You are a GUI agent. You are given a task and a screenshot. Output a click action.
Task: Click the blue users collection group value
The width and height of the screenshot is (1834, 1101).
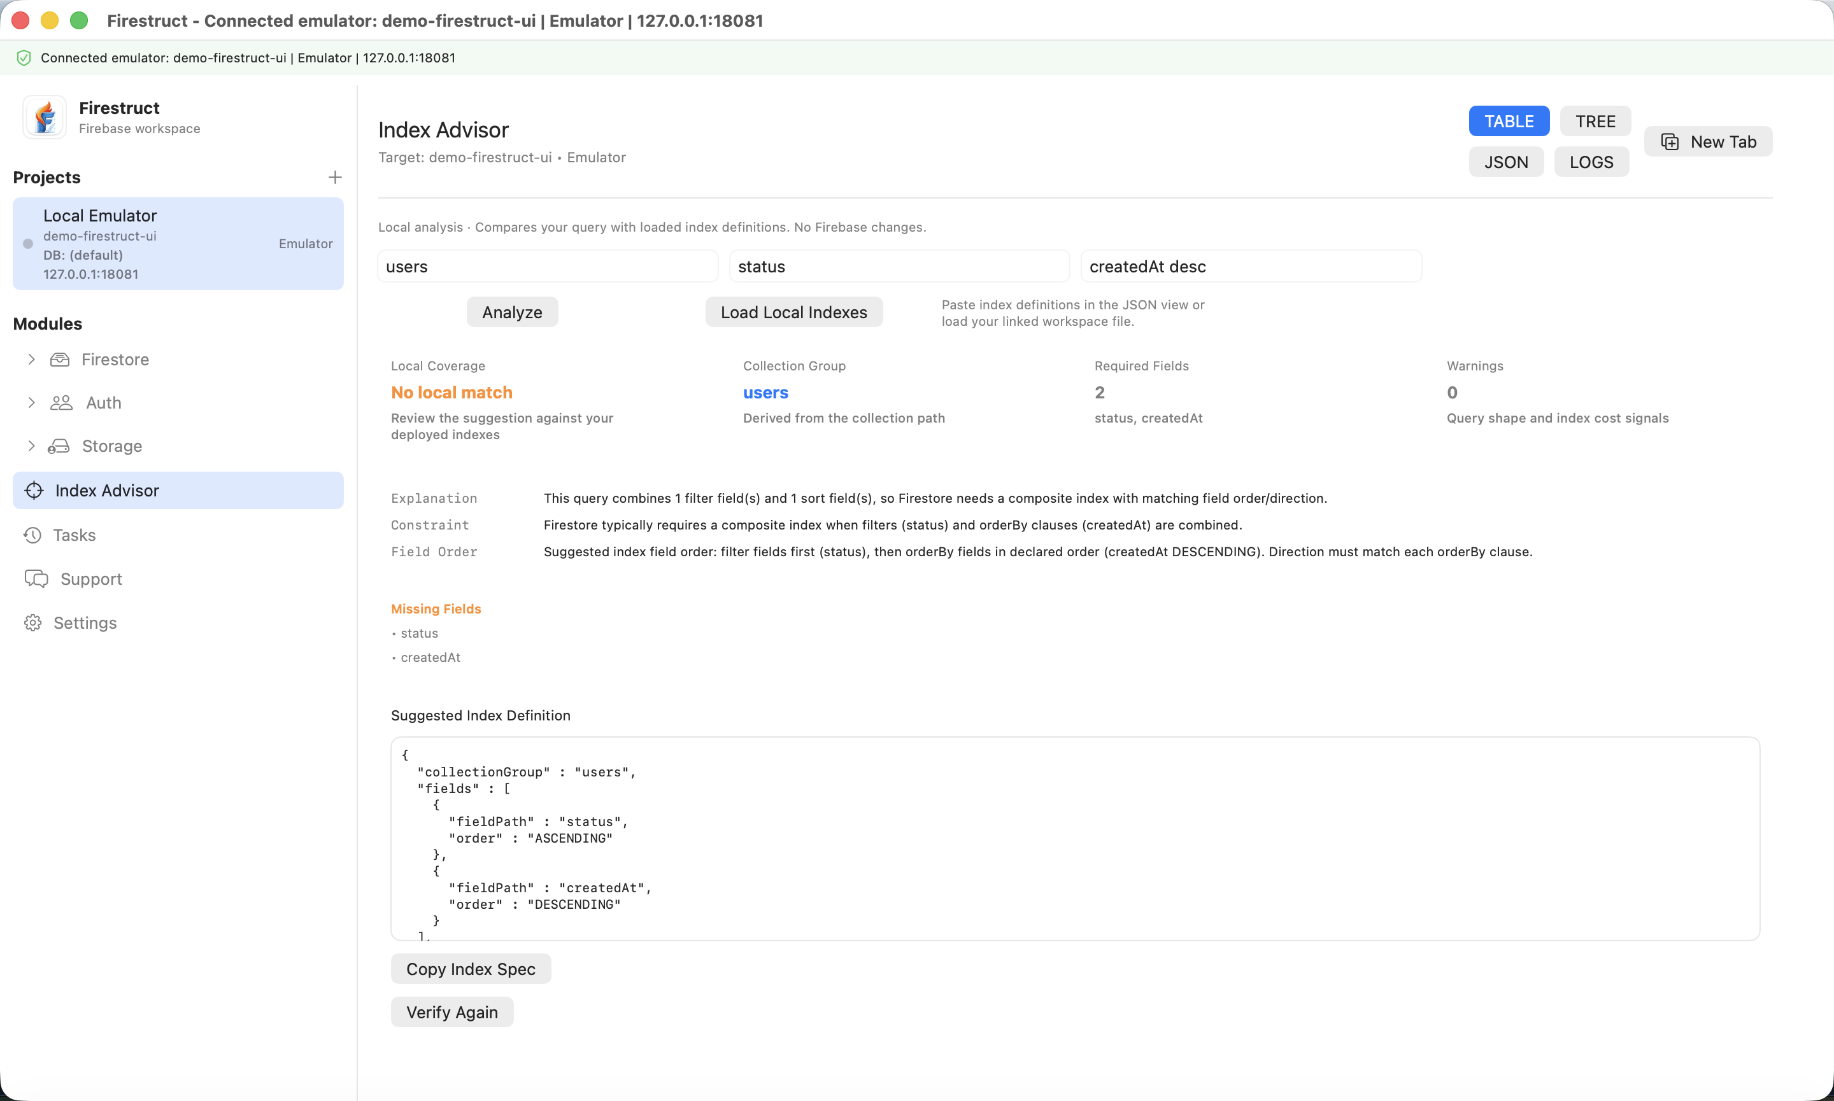(x=765, y=393)
